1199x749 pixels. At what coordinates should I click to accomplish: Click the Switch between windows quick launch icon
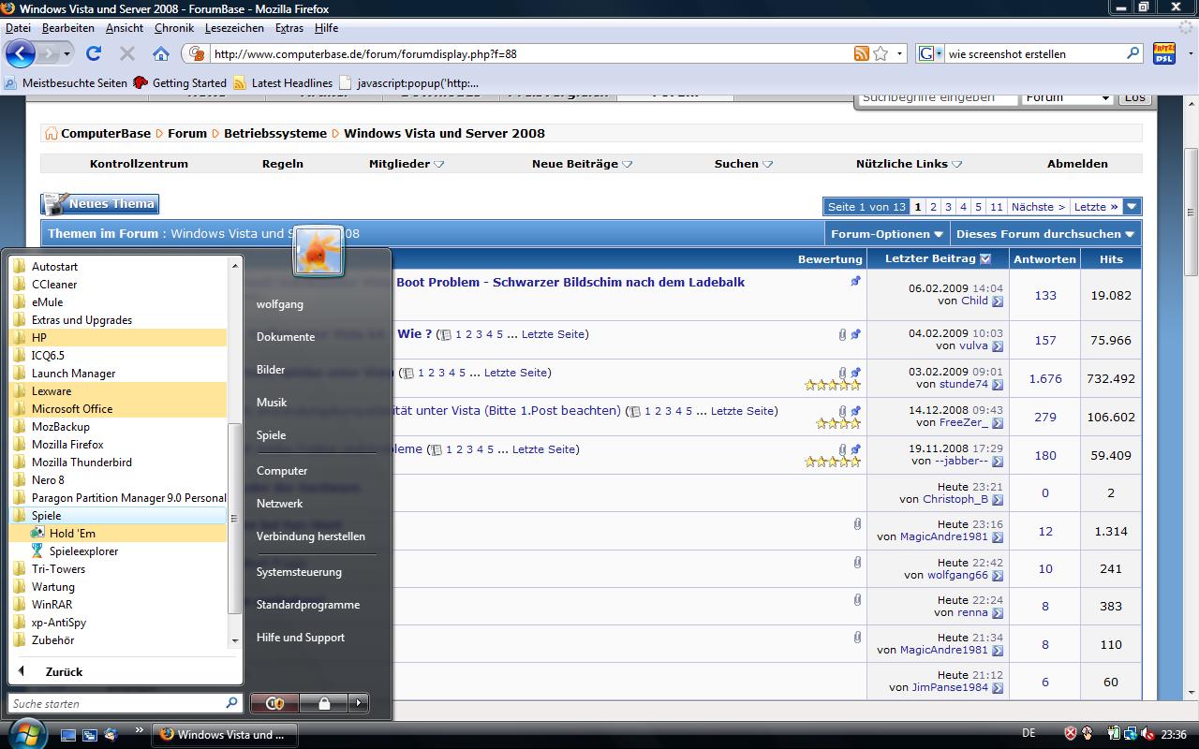tap(90, 735)
